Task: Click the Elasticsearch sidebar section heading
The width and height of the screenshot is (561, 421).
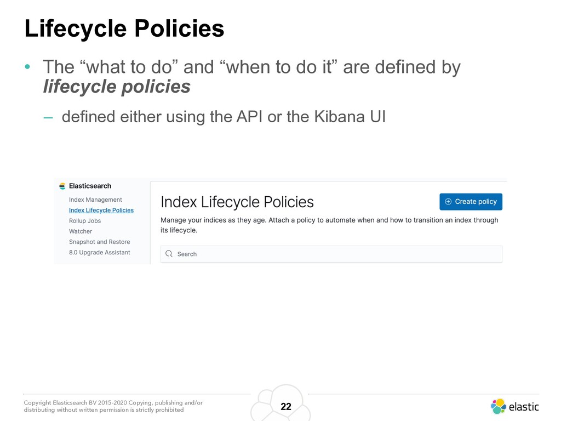Action: pos(90,186)
